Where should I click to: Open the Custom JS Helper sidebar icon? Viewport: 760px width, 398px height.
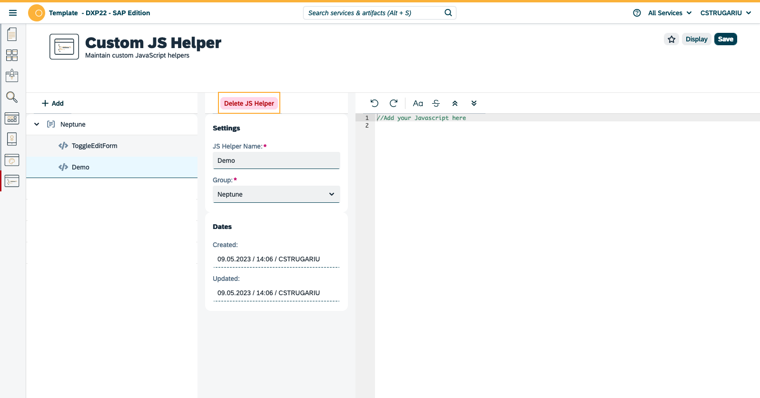(12, 181)
